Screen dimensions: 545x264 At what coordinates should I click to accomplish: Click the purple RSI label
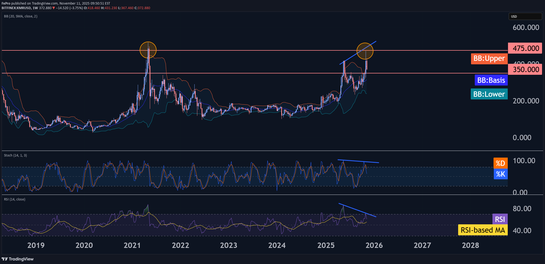[500, 219]
